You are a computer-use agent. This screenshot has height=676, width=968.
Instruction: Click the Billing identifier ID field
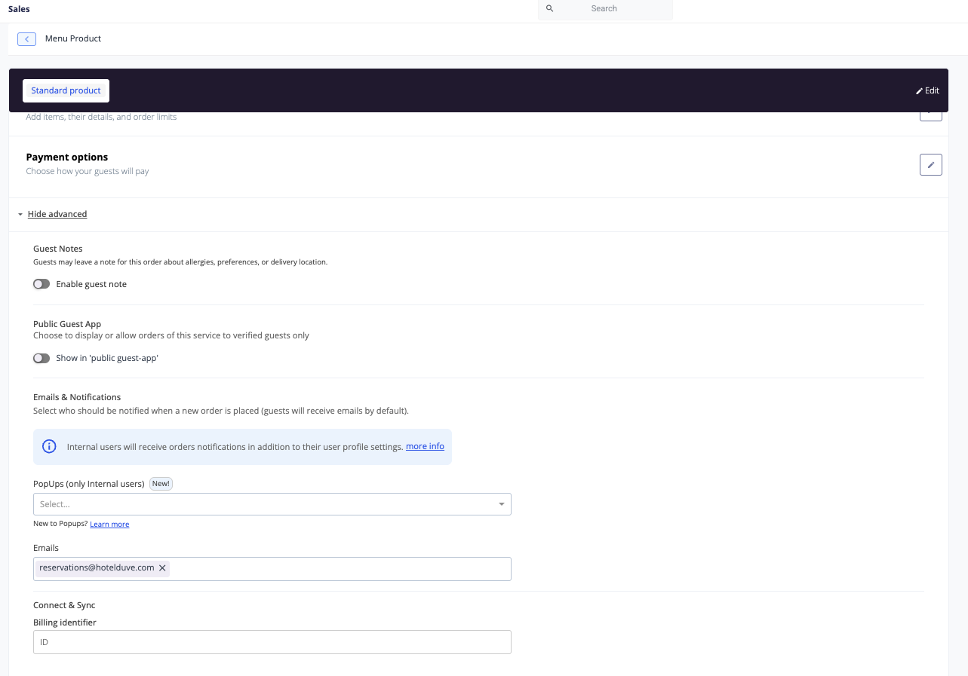(x=272, y=641)
